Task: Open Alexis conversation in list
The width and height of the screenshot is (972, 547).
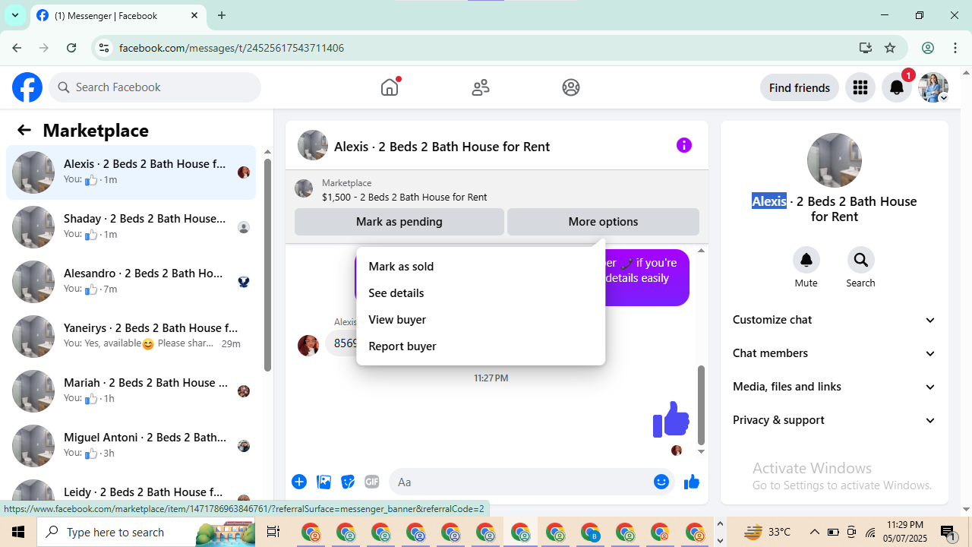Action: pyautogui.click(x=131, y=172)
